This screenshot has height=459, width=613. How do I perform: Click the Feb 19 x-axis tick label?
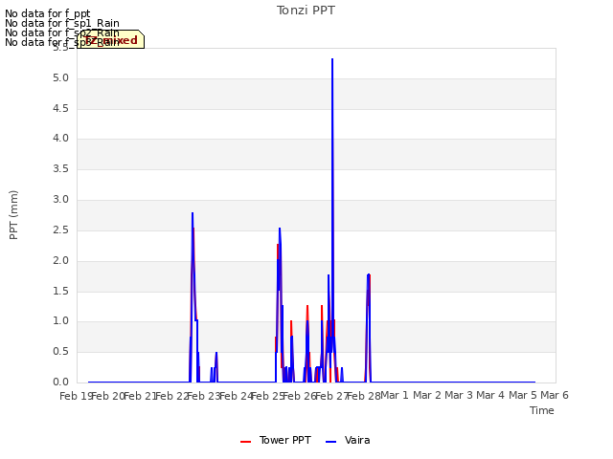pyautogui.click(x=76, y=396)
